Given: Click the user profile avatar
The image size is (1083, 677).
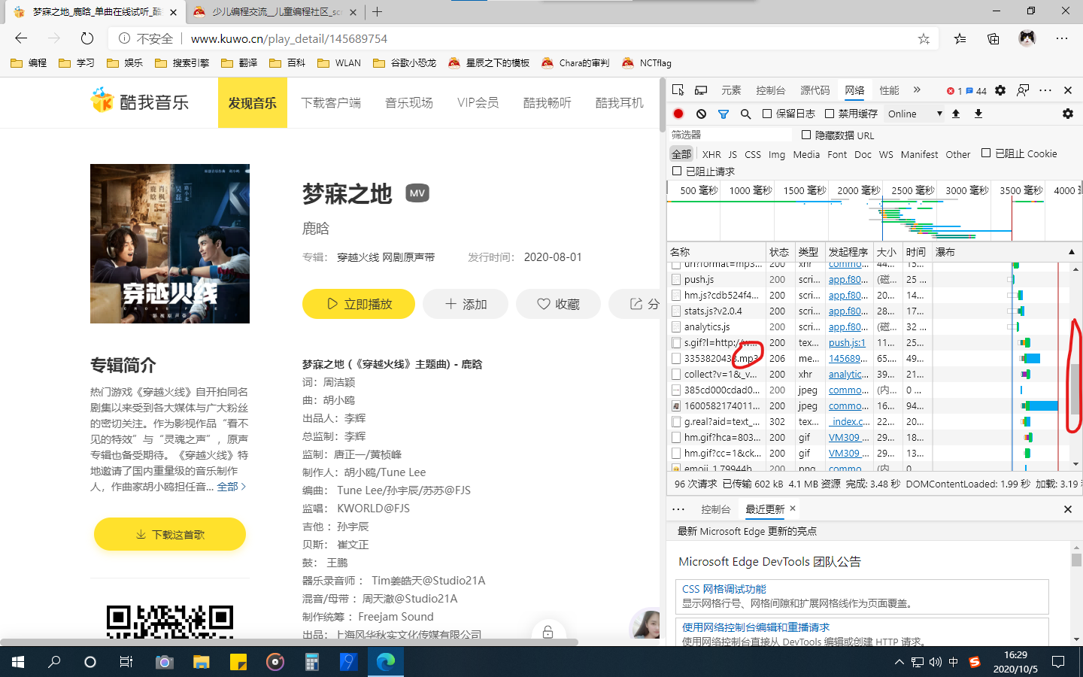Looking at the screenshot, I should coord(1027,38).
